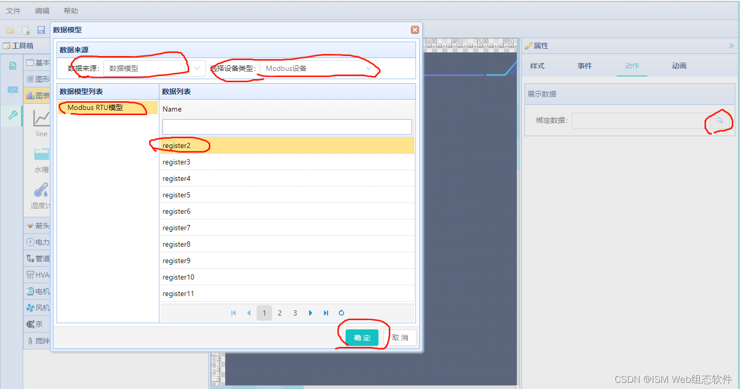Expand the 电力 toolbox category
740x389 pixels.
(38, 242)
